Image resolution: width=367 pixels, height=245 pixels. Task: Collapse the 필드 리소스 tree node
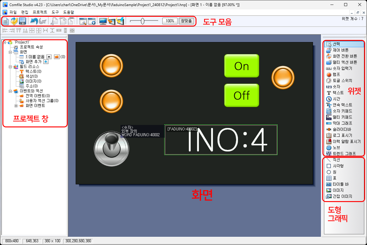(10, 66)
